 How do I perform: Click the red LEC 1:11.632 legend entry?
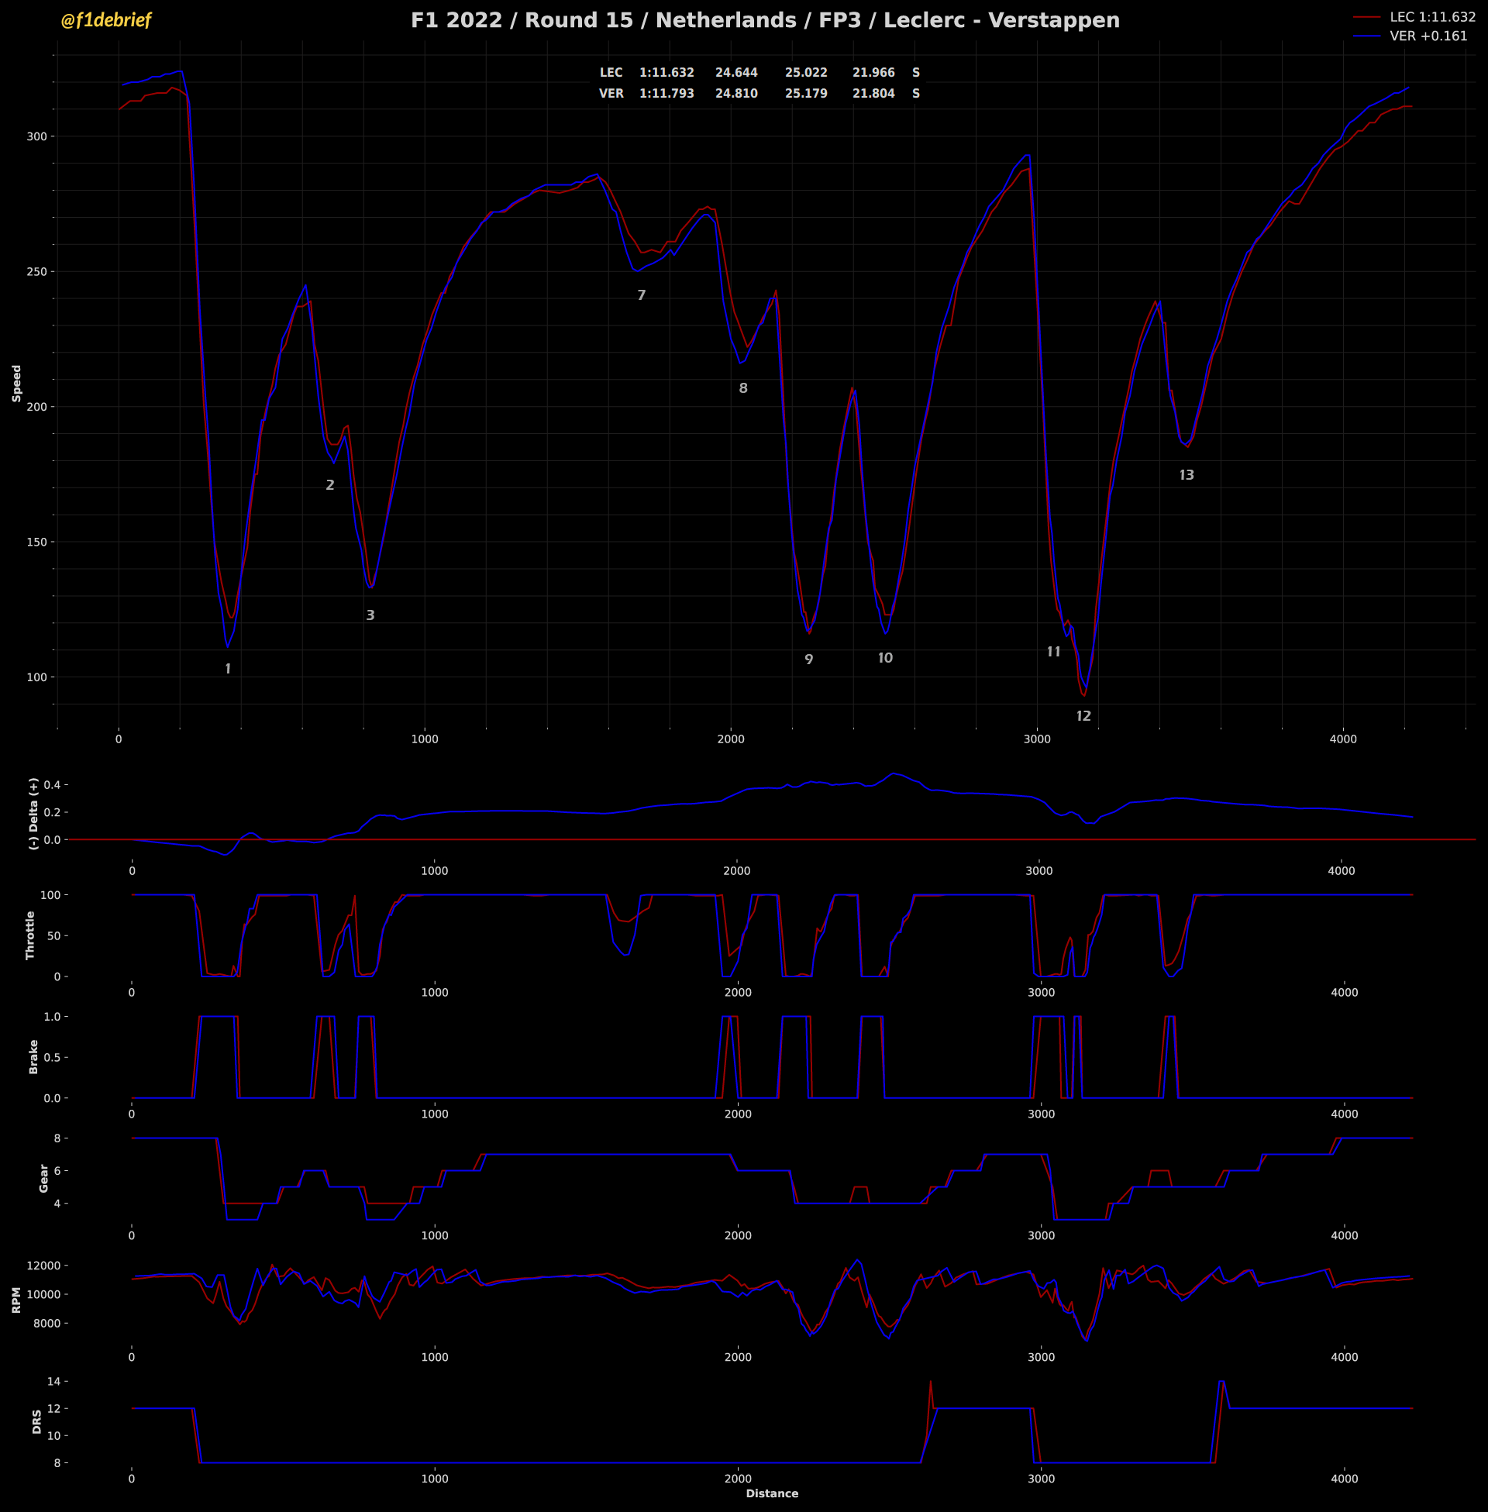[1431, 17]
